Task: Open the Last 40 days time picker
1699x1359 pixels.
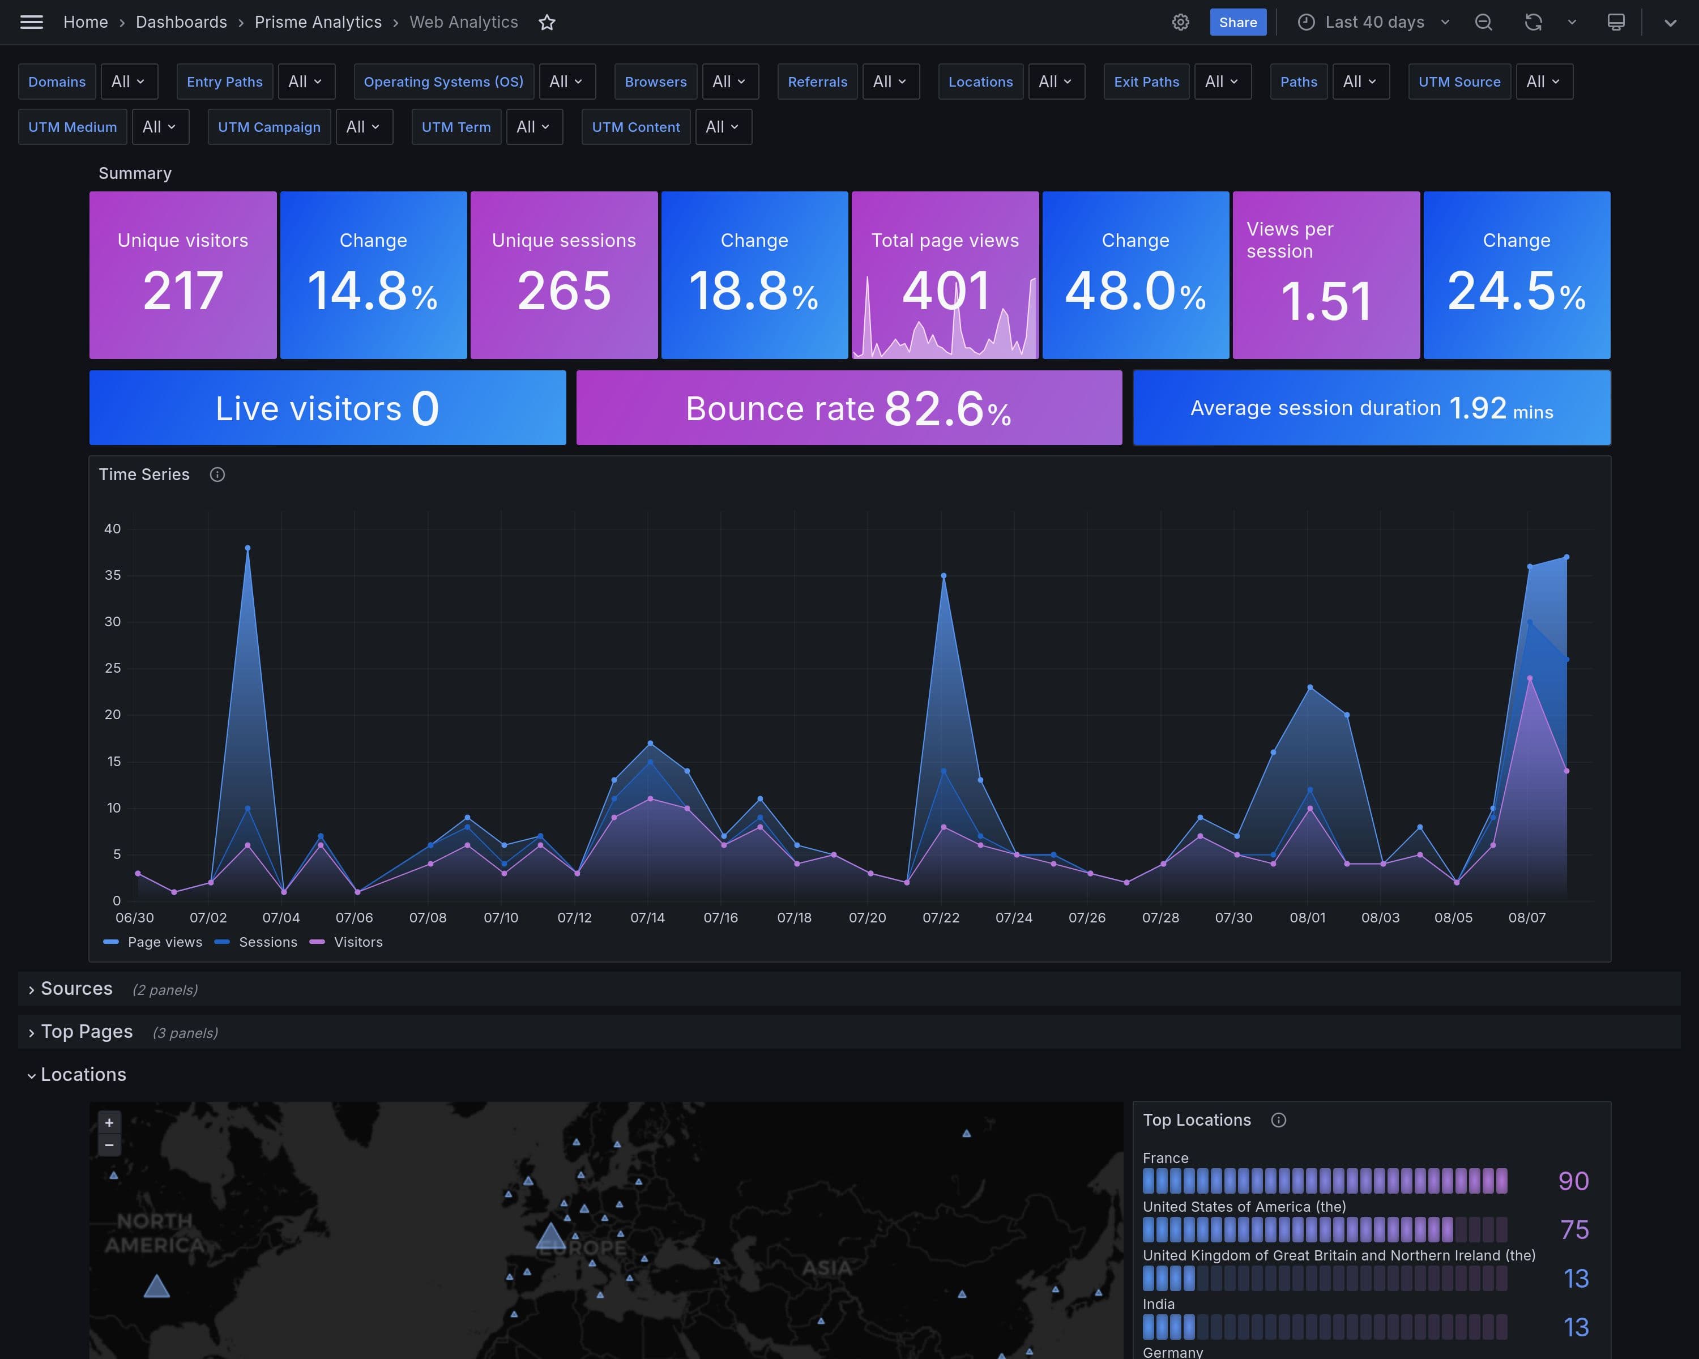Action: click(x=1373, y=22)
